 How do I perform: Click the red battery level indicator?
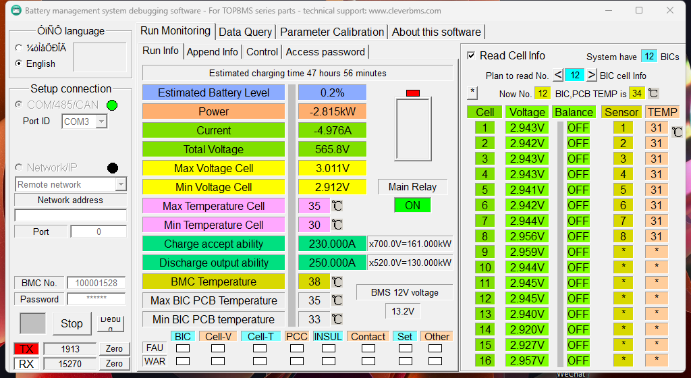tap(413, 93)
